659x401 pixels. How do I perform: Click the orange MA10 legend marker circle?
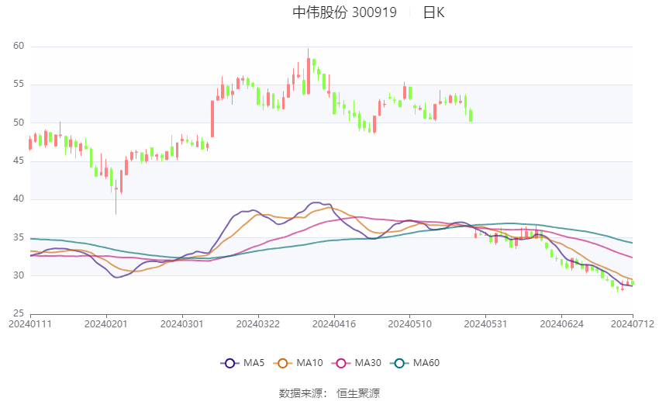click(x=282, y=364)
